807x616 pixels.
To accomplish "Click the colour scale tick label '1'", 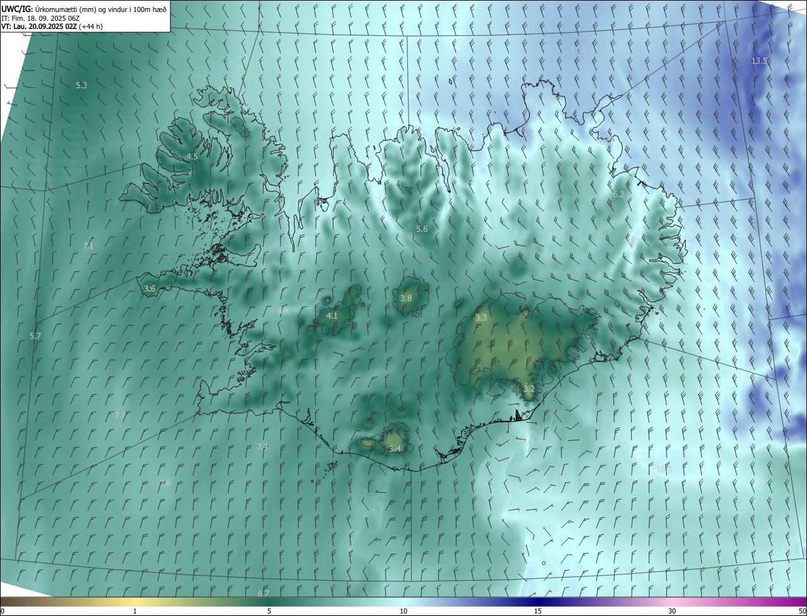I will [x=135, y=611].
